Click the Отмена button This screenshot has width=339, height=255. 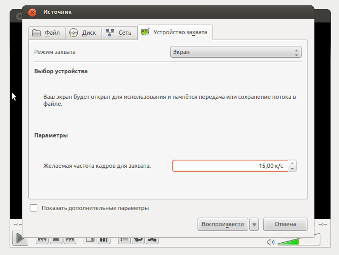(x=285, y=225)
